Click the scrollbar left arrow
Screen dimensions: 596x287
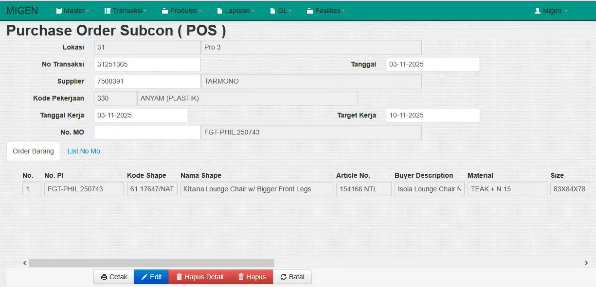point(25,263)
